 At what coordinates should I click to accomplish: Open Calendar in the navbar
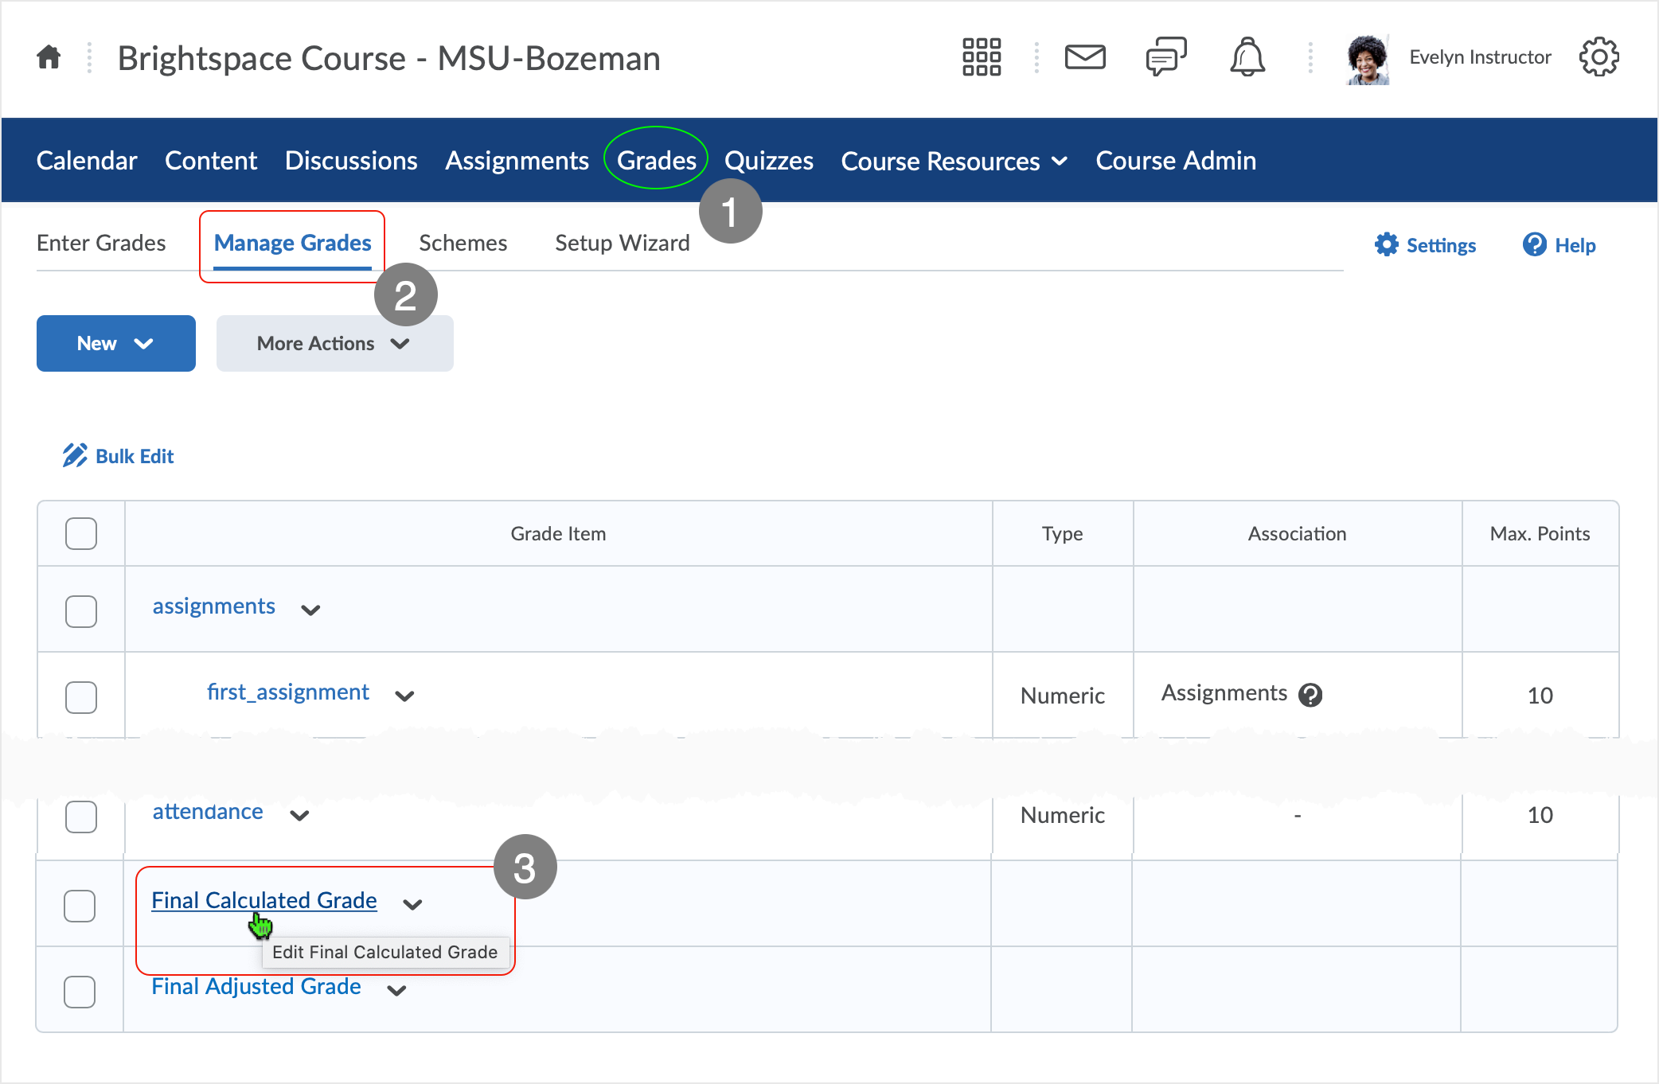87,161
